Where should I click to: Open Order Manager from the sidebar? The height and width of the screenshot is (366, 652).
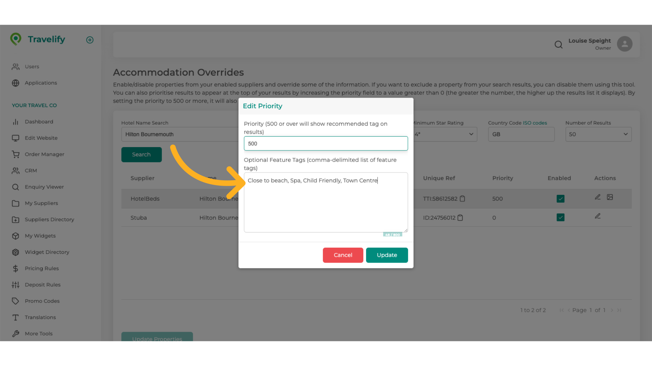(x=44, y=154)
